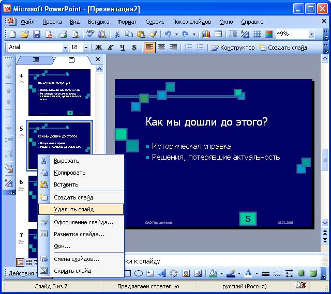Click the Format Painter brush icon
Image resolution: width=331 pixels, height=294 pixels.
[153, 34]
